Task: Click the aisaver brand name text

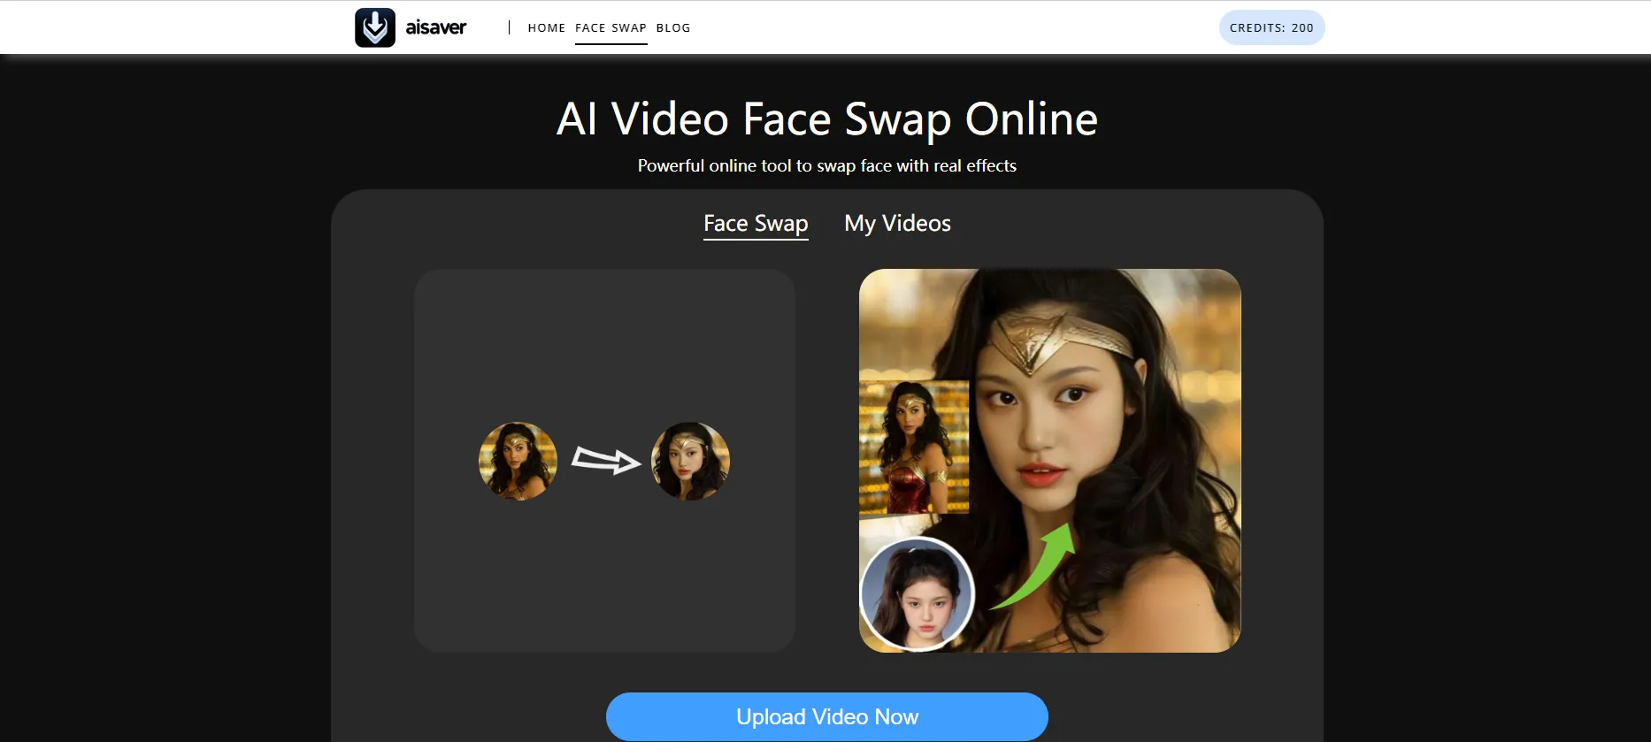Action: tap(435, 27)
